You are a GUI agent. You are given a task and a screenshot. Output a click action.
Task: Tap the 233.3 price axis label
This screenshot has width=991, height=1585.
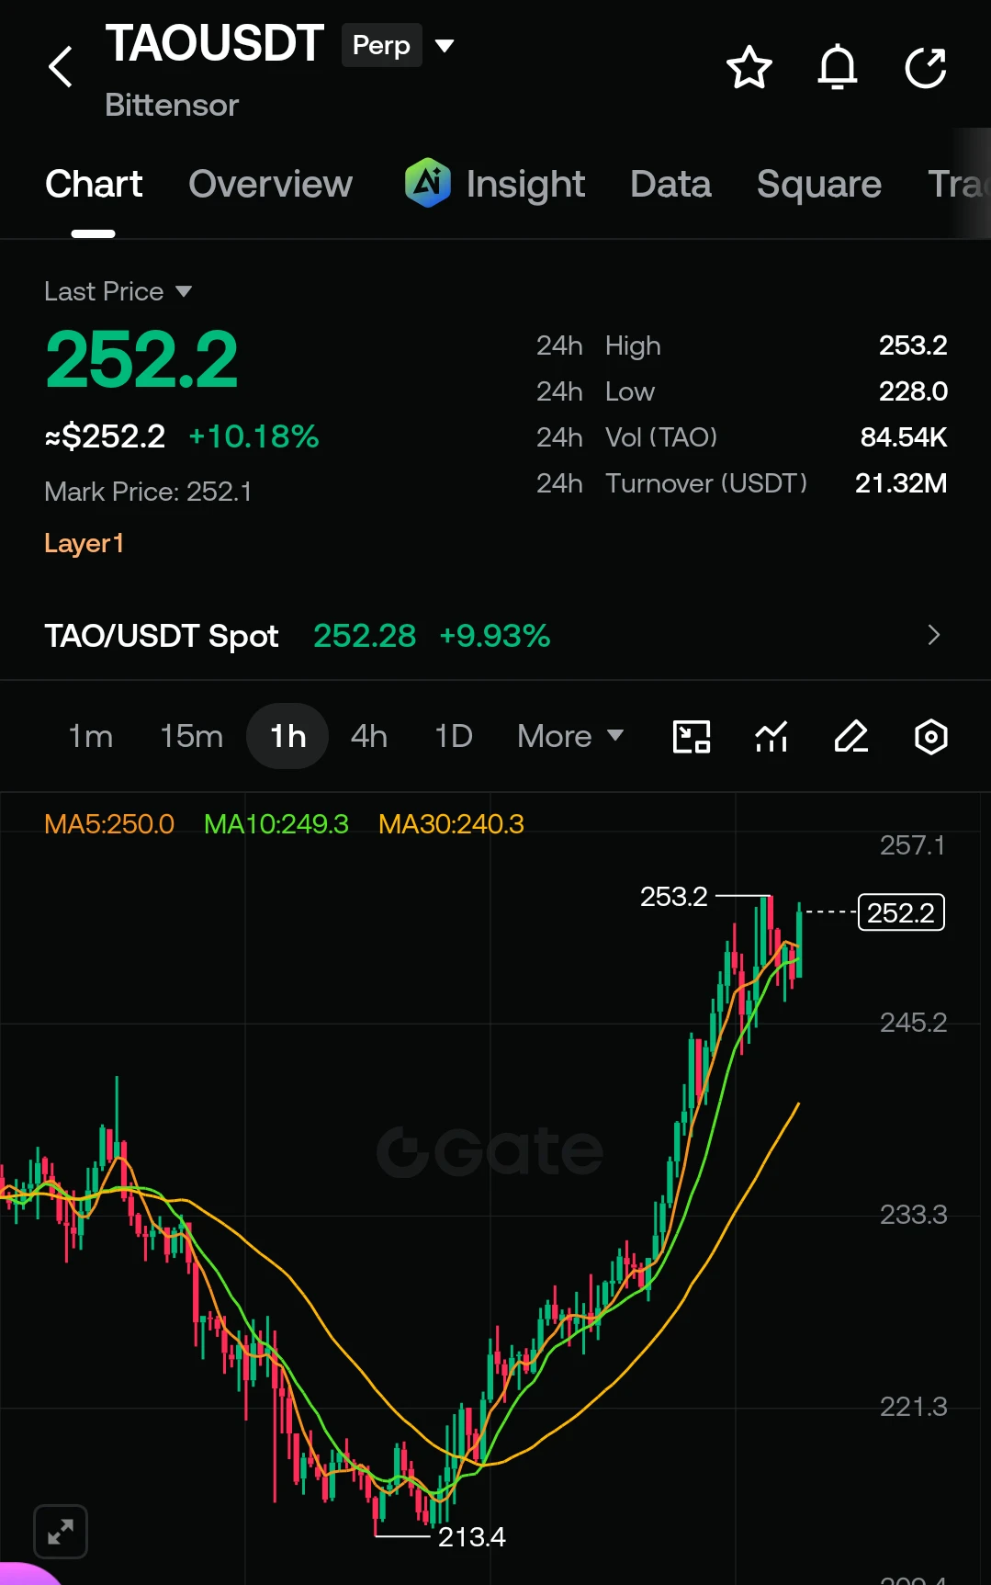pos(913,1214)
